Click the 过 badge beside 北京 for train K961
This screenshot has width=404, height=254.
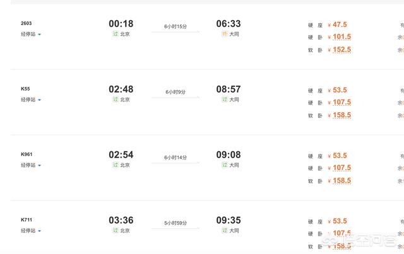116,165
